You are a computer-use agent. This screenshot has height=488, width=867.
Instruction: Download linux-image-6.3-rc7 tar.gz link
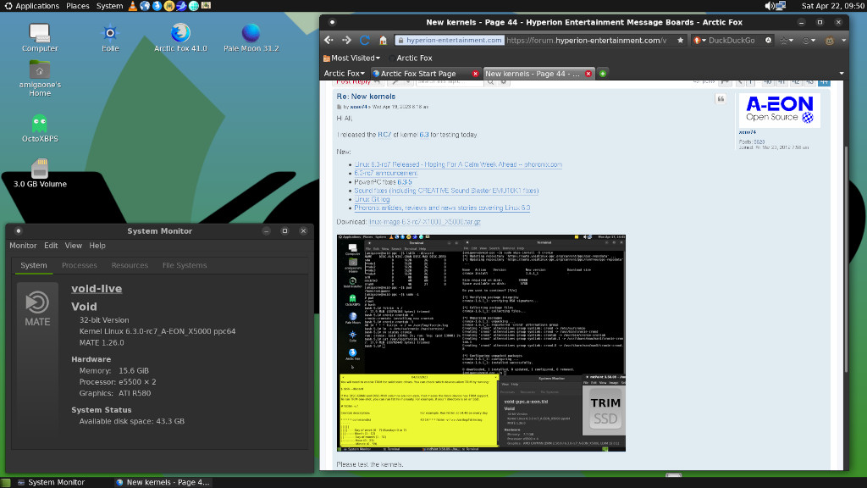pyautogui.click(x=425, y=222)
